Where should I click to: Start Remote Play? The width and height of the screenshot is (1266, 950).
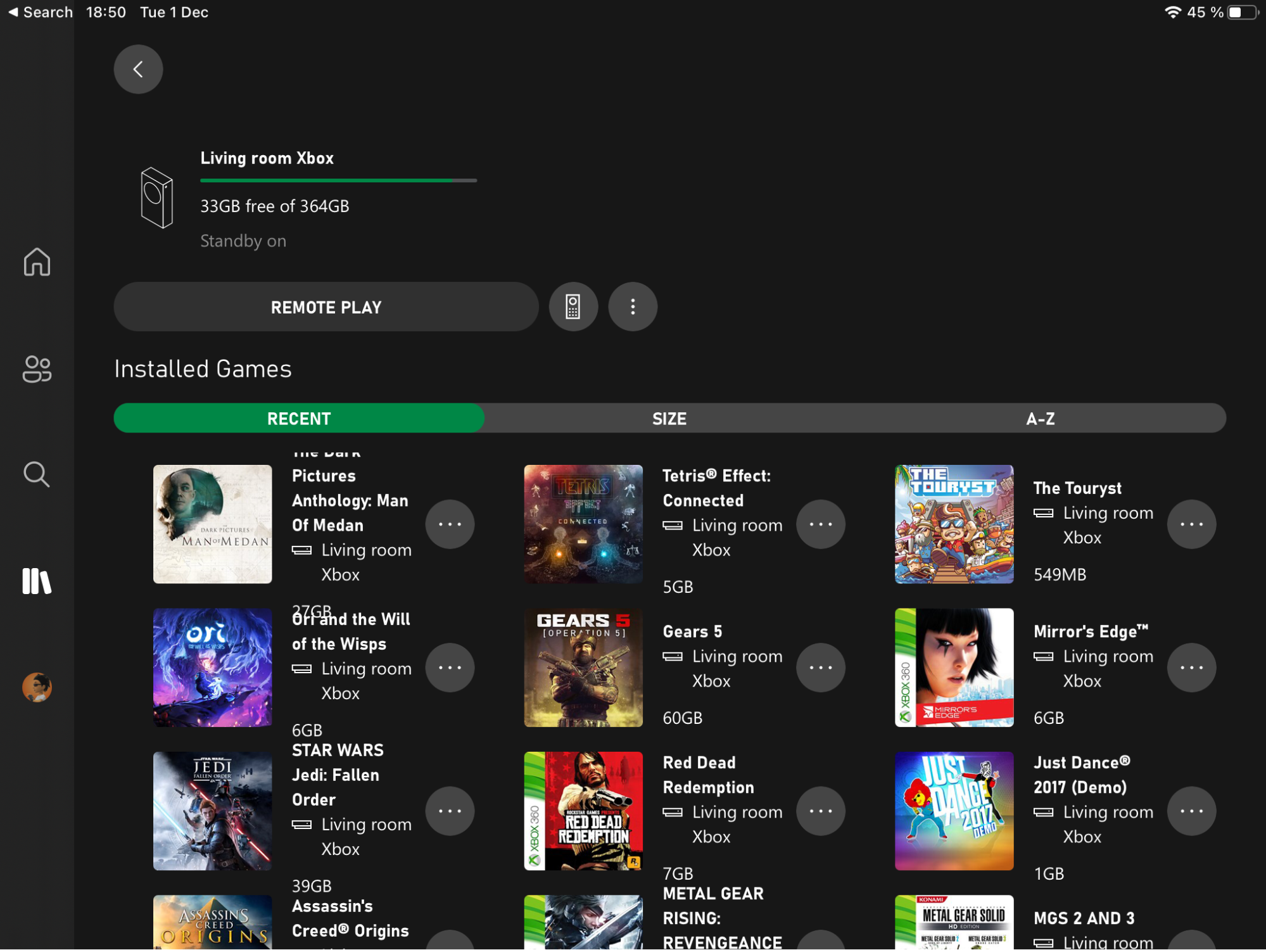[x=326, y=307]
